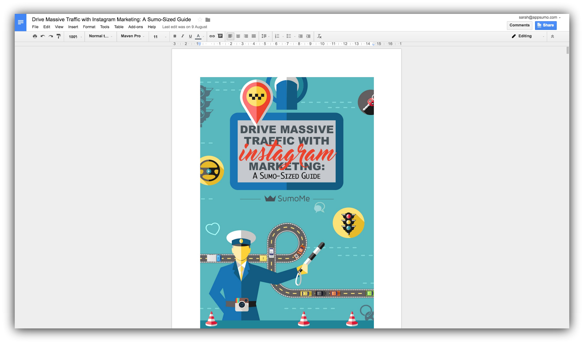Clear formatting with Tx icon
The height and width of the screenshot is (344, 584).
click(319, 36)
